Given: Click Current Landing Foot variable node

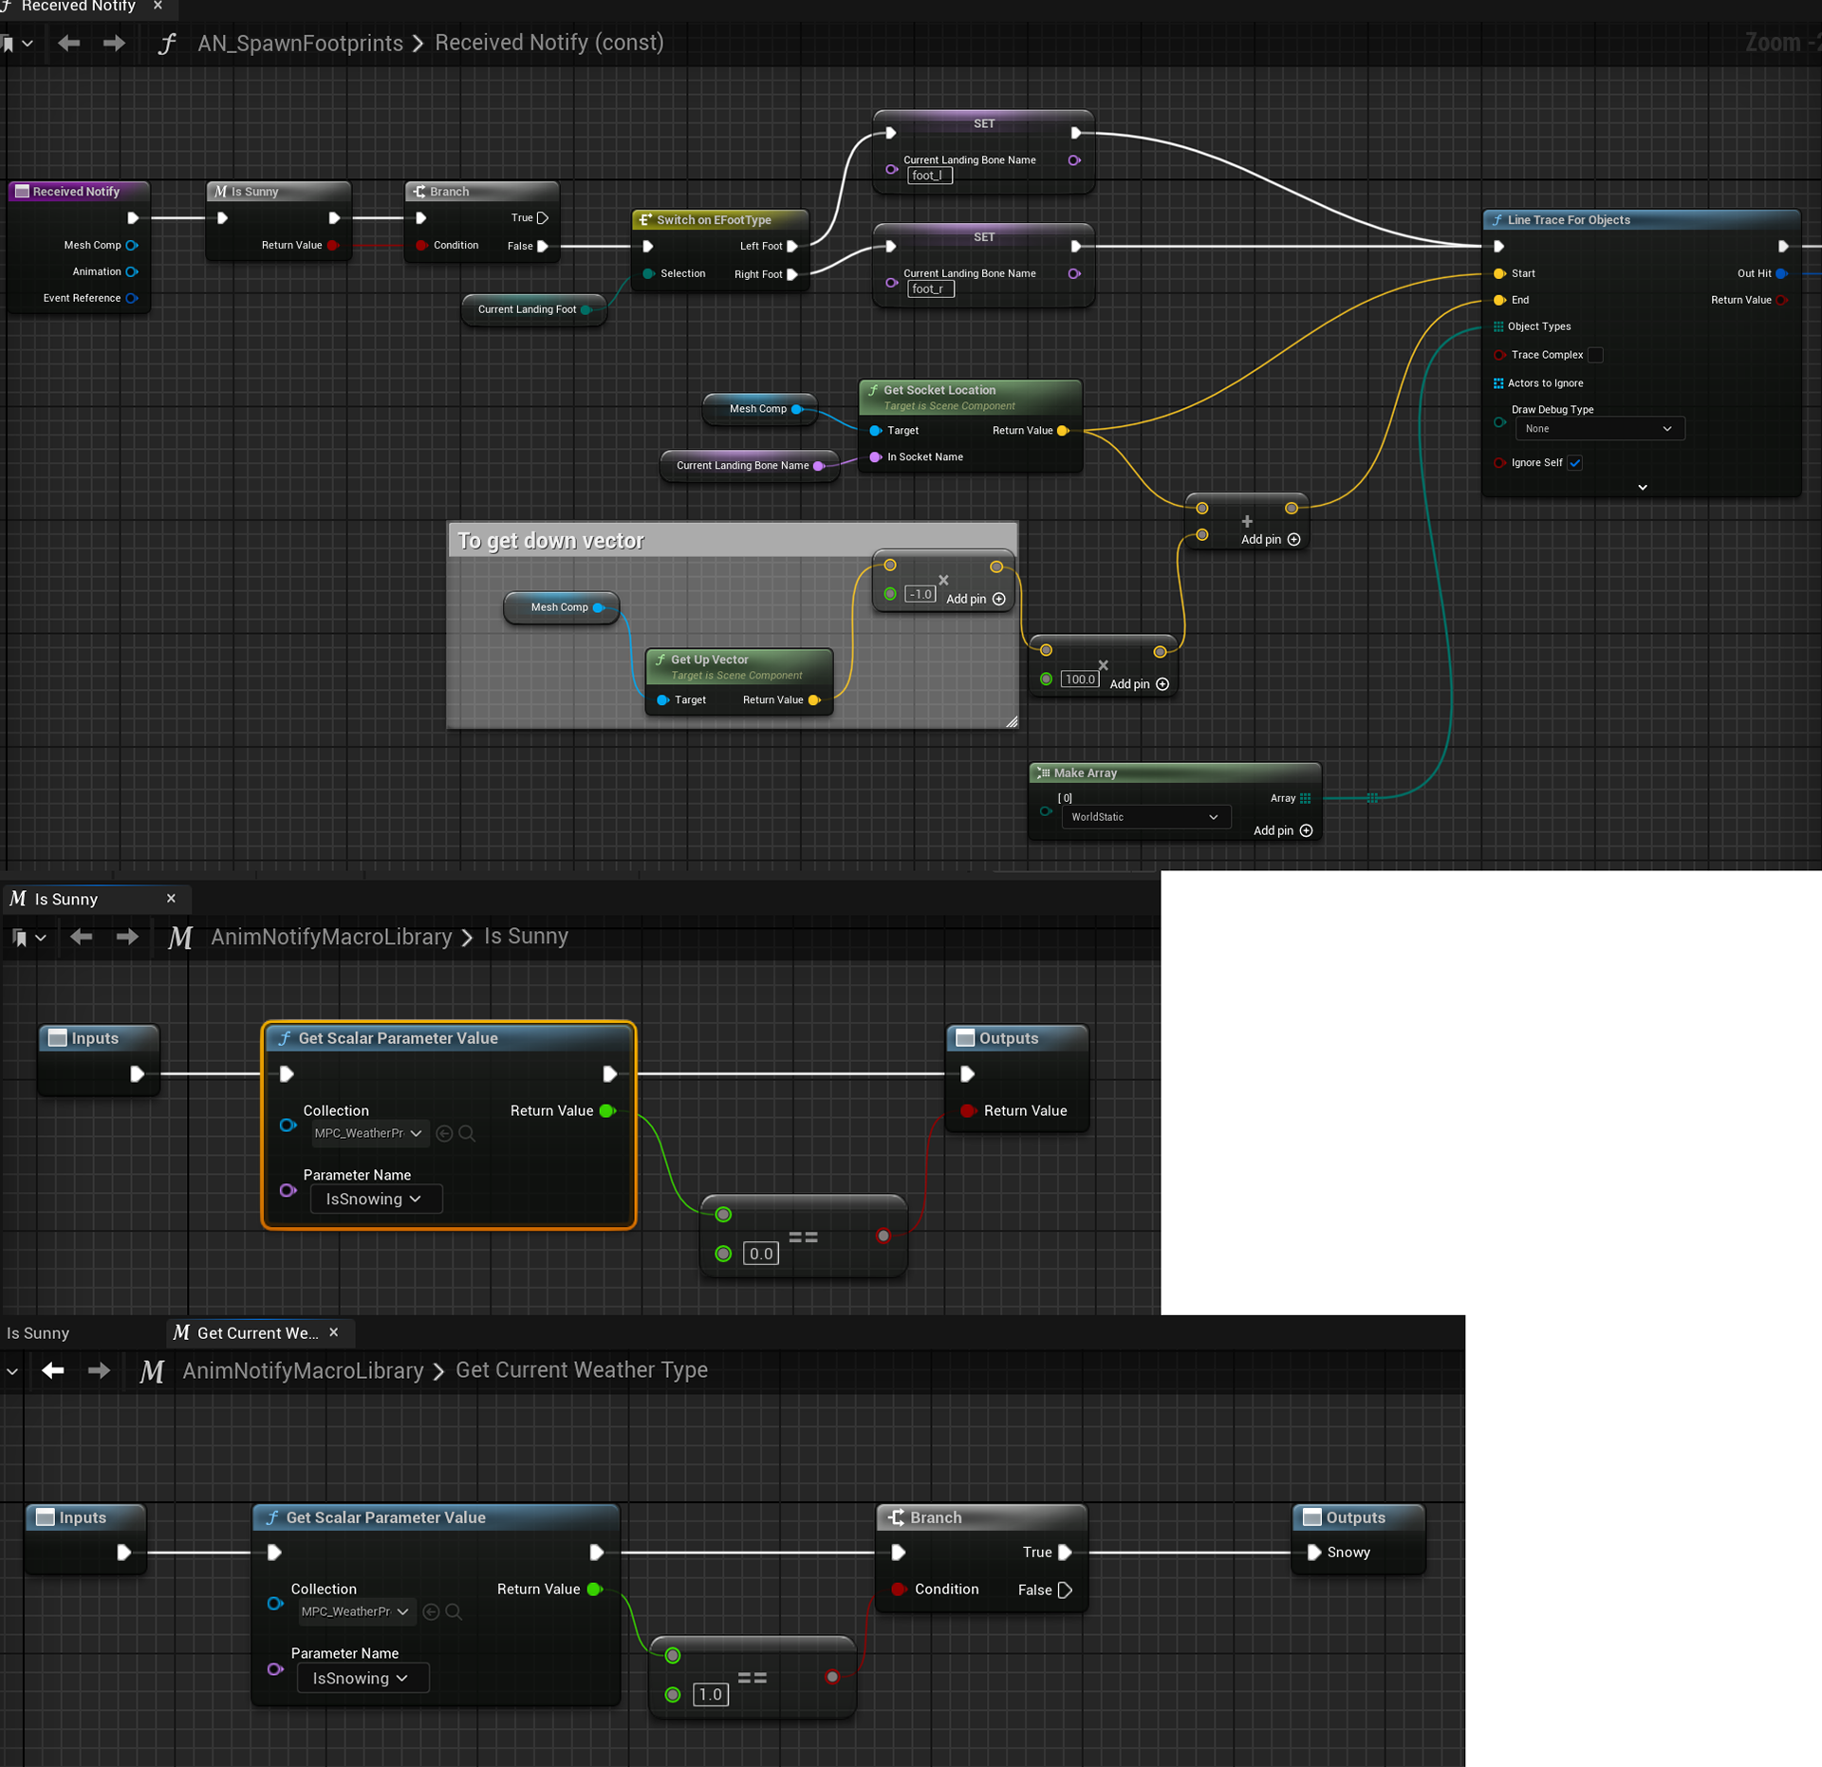Looking at the screenshot, I should (x=533, y=309).
